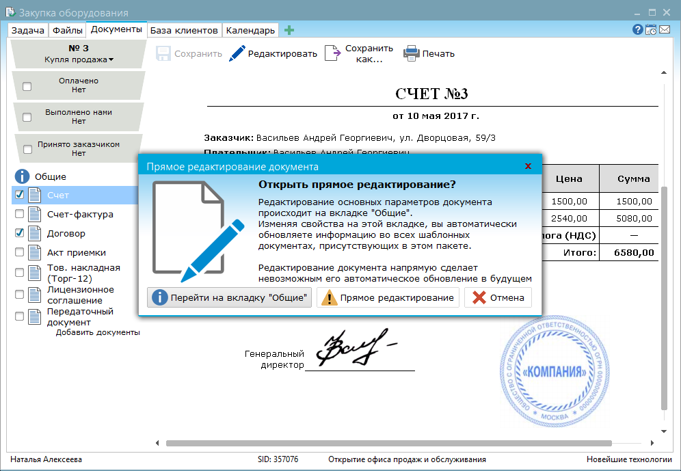Open the База клиентов tab
681x471 pixels.
pos(184,30)
